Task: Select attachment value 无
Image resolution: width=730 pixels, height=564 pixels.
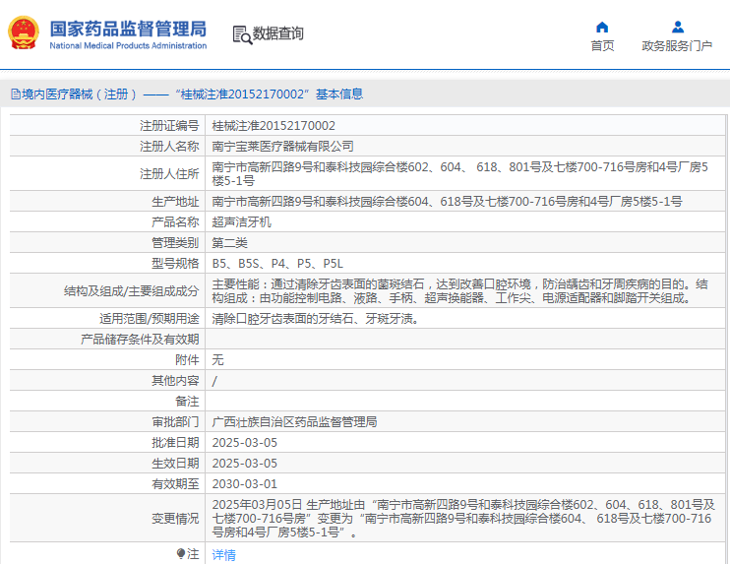Action: 217,360
